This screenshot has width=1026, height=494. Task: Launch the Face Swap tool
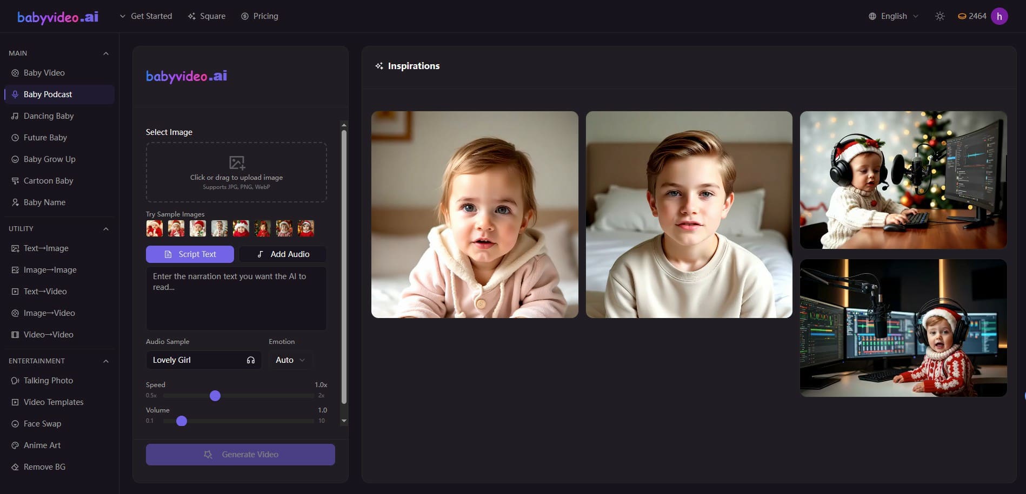42,423
